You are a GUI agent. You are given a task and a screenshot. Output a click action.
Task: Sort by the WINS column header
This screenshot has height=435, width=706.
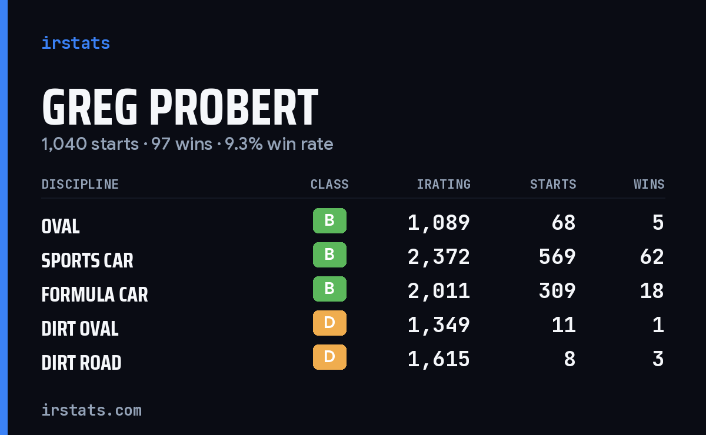pos(649,184)
